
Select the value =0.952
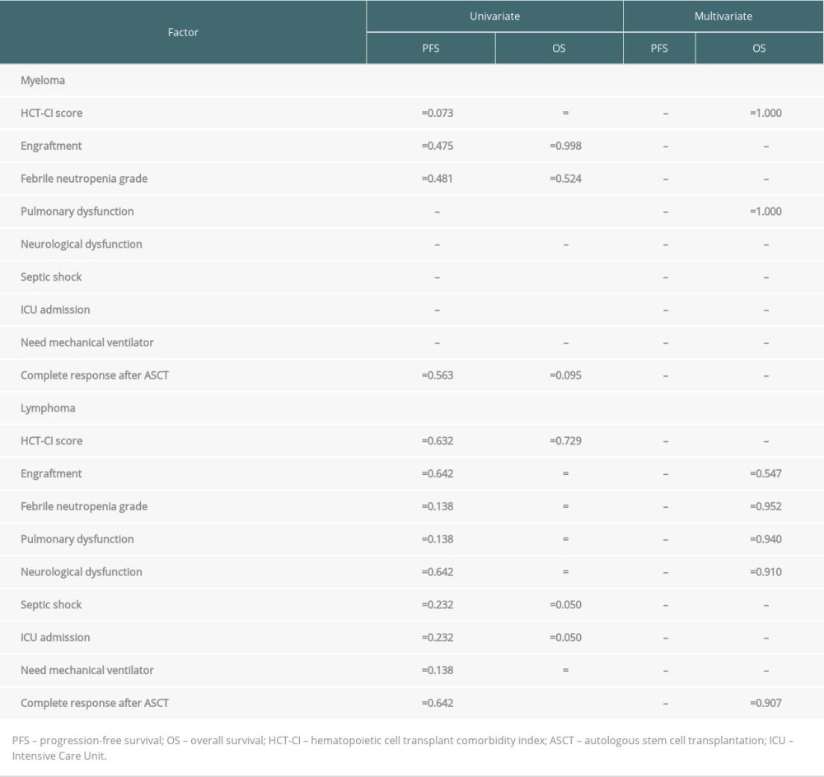pyautogui.click(x=765, y=506)
